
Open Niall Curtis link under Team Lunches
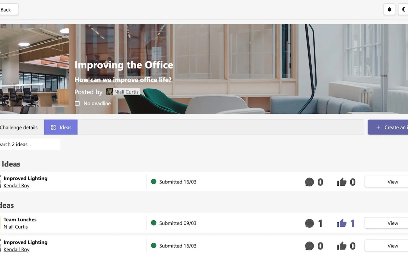click(16, 227)
